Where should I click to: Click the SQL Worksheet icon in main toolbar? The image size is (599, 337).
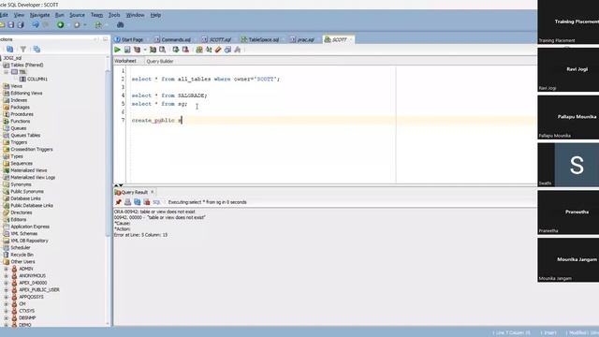pos(98,25)
